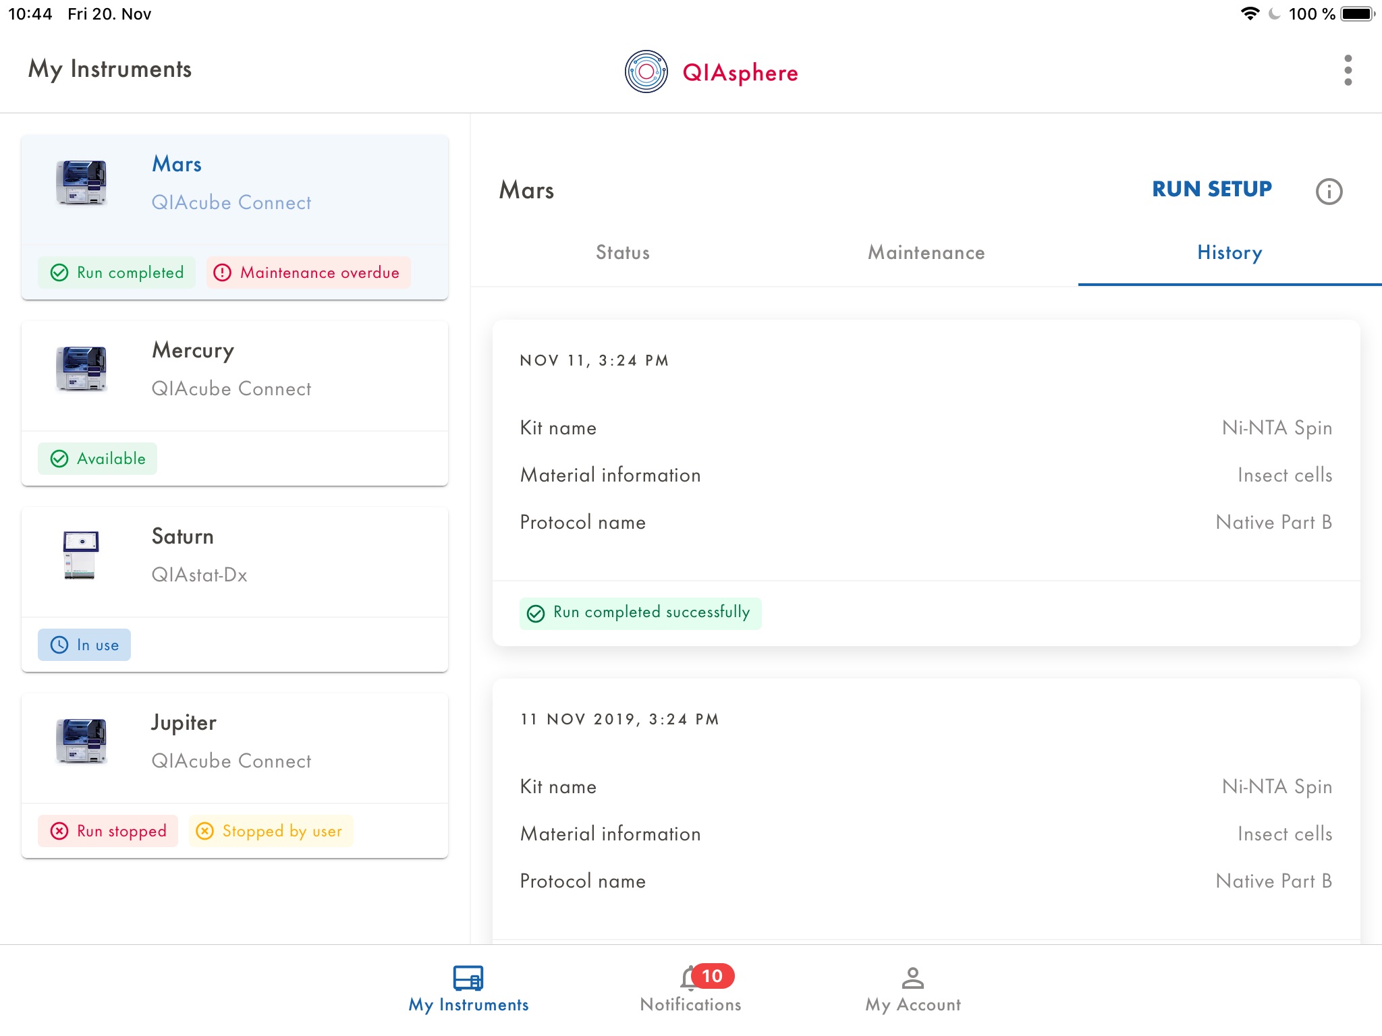Tap the Mars QIAcube instrument thumbnail
The image size is (1382, 1036).
click(x=81, y=182)
